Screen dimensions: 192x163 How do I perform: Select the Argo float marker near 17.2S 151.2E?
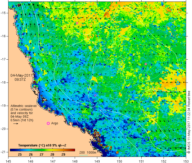point(146,64)
